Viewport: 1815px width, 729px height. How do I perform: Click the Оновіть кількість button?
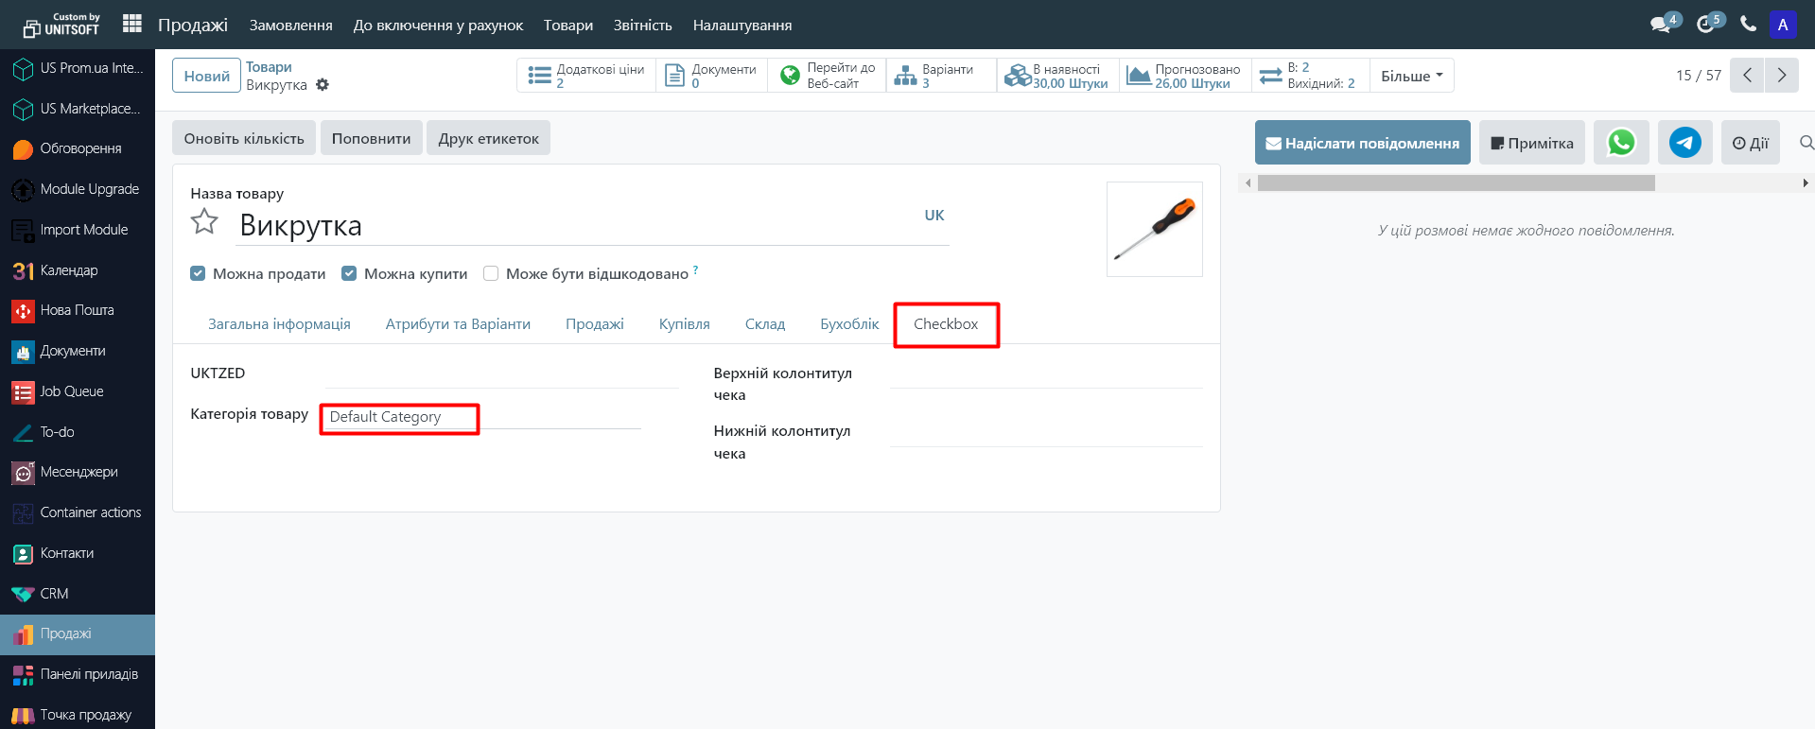click(244, 138)
